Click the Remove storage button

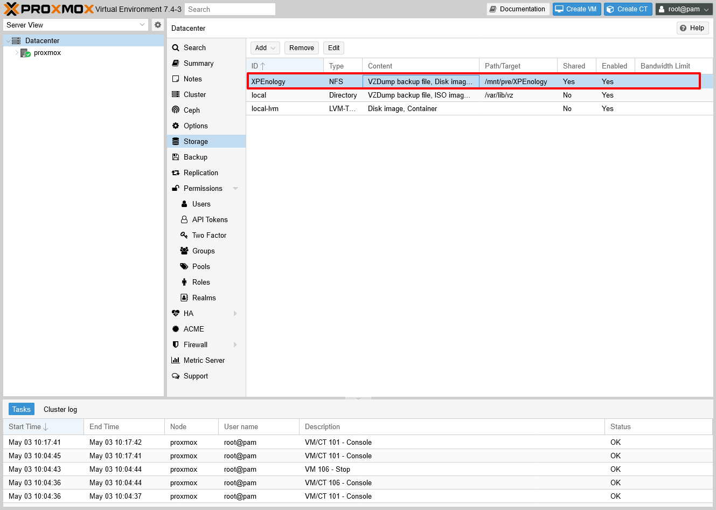point(301,48)
